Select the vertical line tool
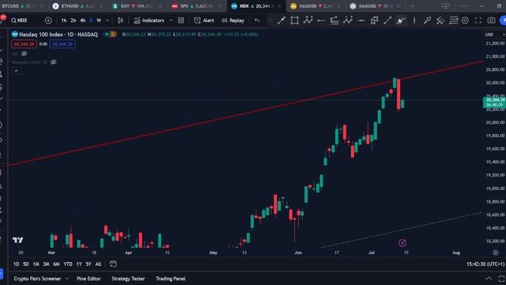This screenshot has width=506, height=285. pyautogui.click(x=414, y=21)
